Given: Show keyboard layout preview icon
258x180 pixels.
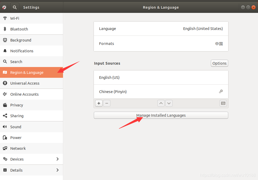Looking at the screenshot, I should tap(223, 103).
